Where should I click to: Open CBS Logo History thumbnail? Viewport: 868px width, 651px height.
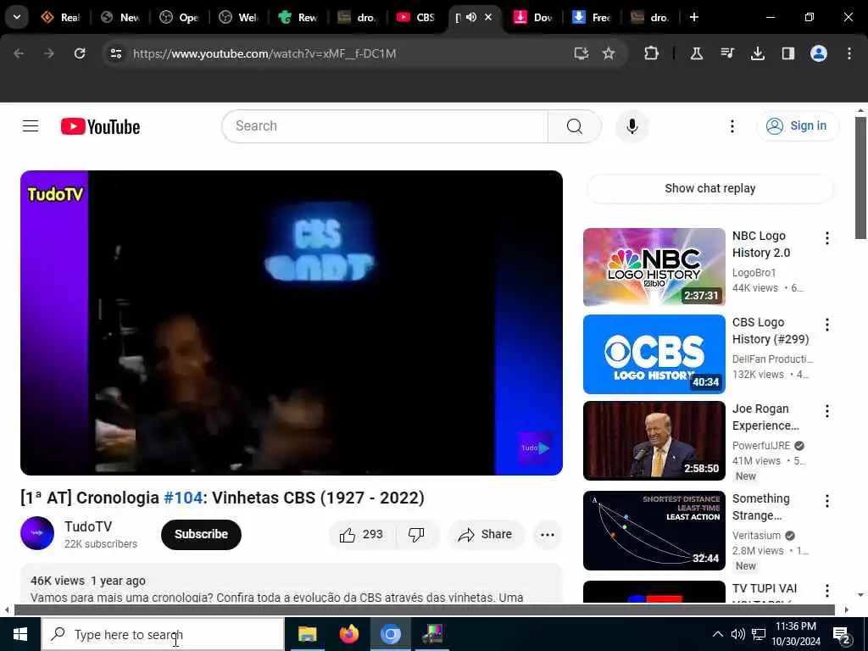click(x=654, y=353)
